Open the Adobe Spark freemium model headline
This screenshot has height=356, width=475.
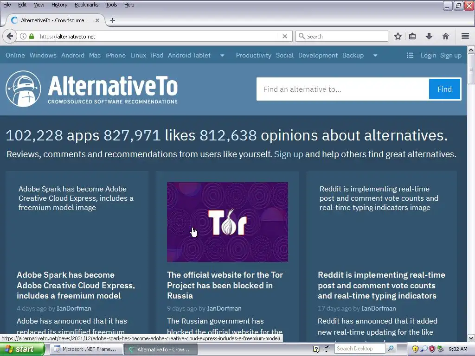76,285
